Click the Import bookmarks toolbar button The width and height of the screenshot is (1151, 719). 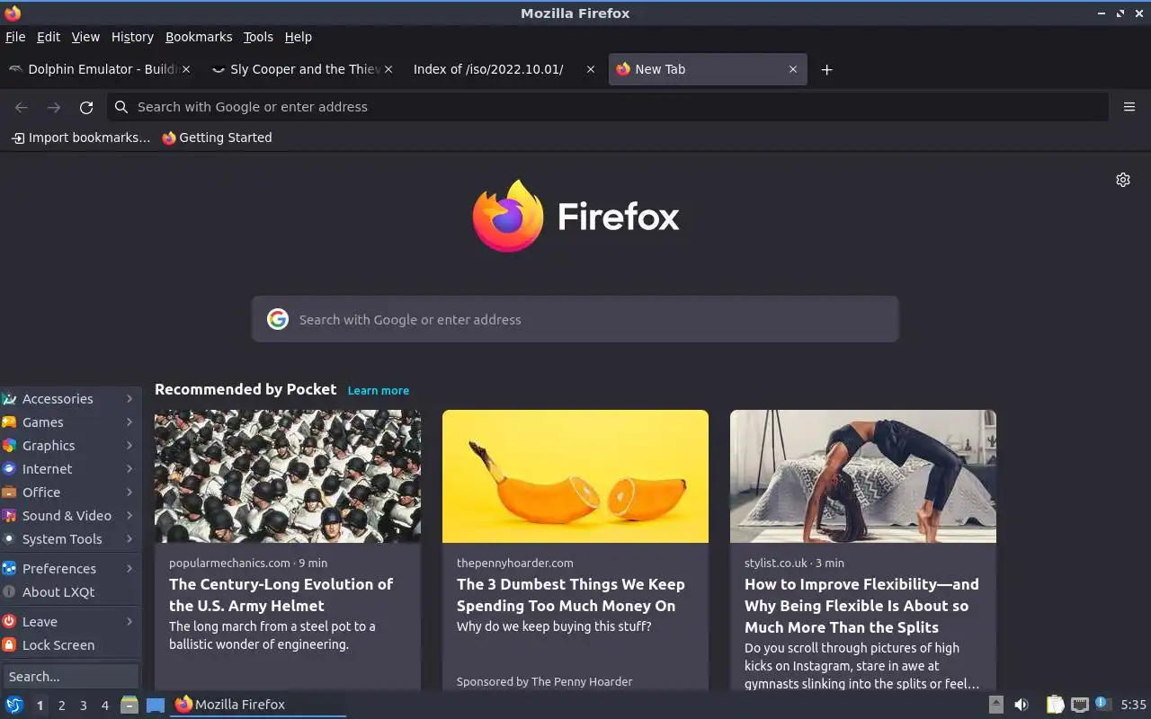pyautogui.click(x=81, y=138)
